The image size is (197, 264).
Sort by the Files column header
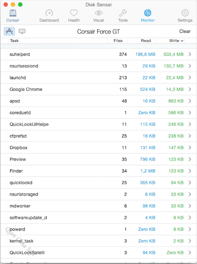[118, 41]
